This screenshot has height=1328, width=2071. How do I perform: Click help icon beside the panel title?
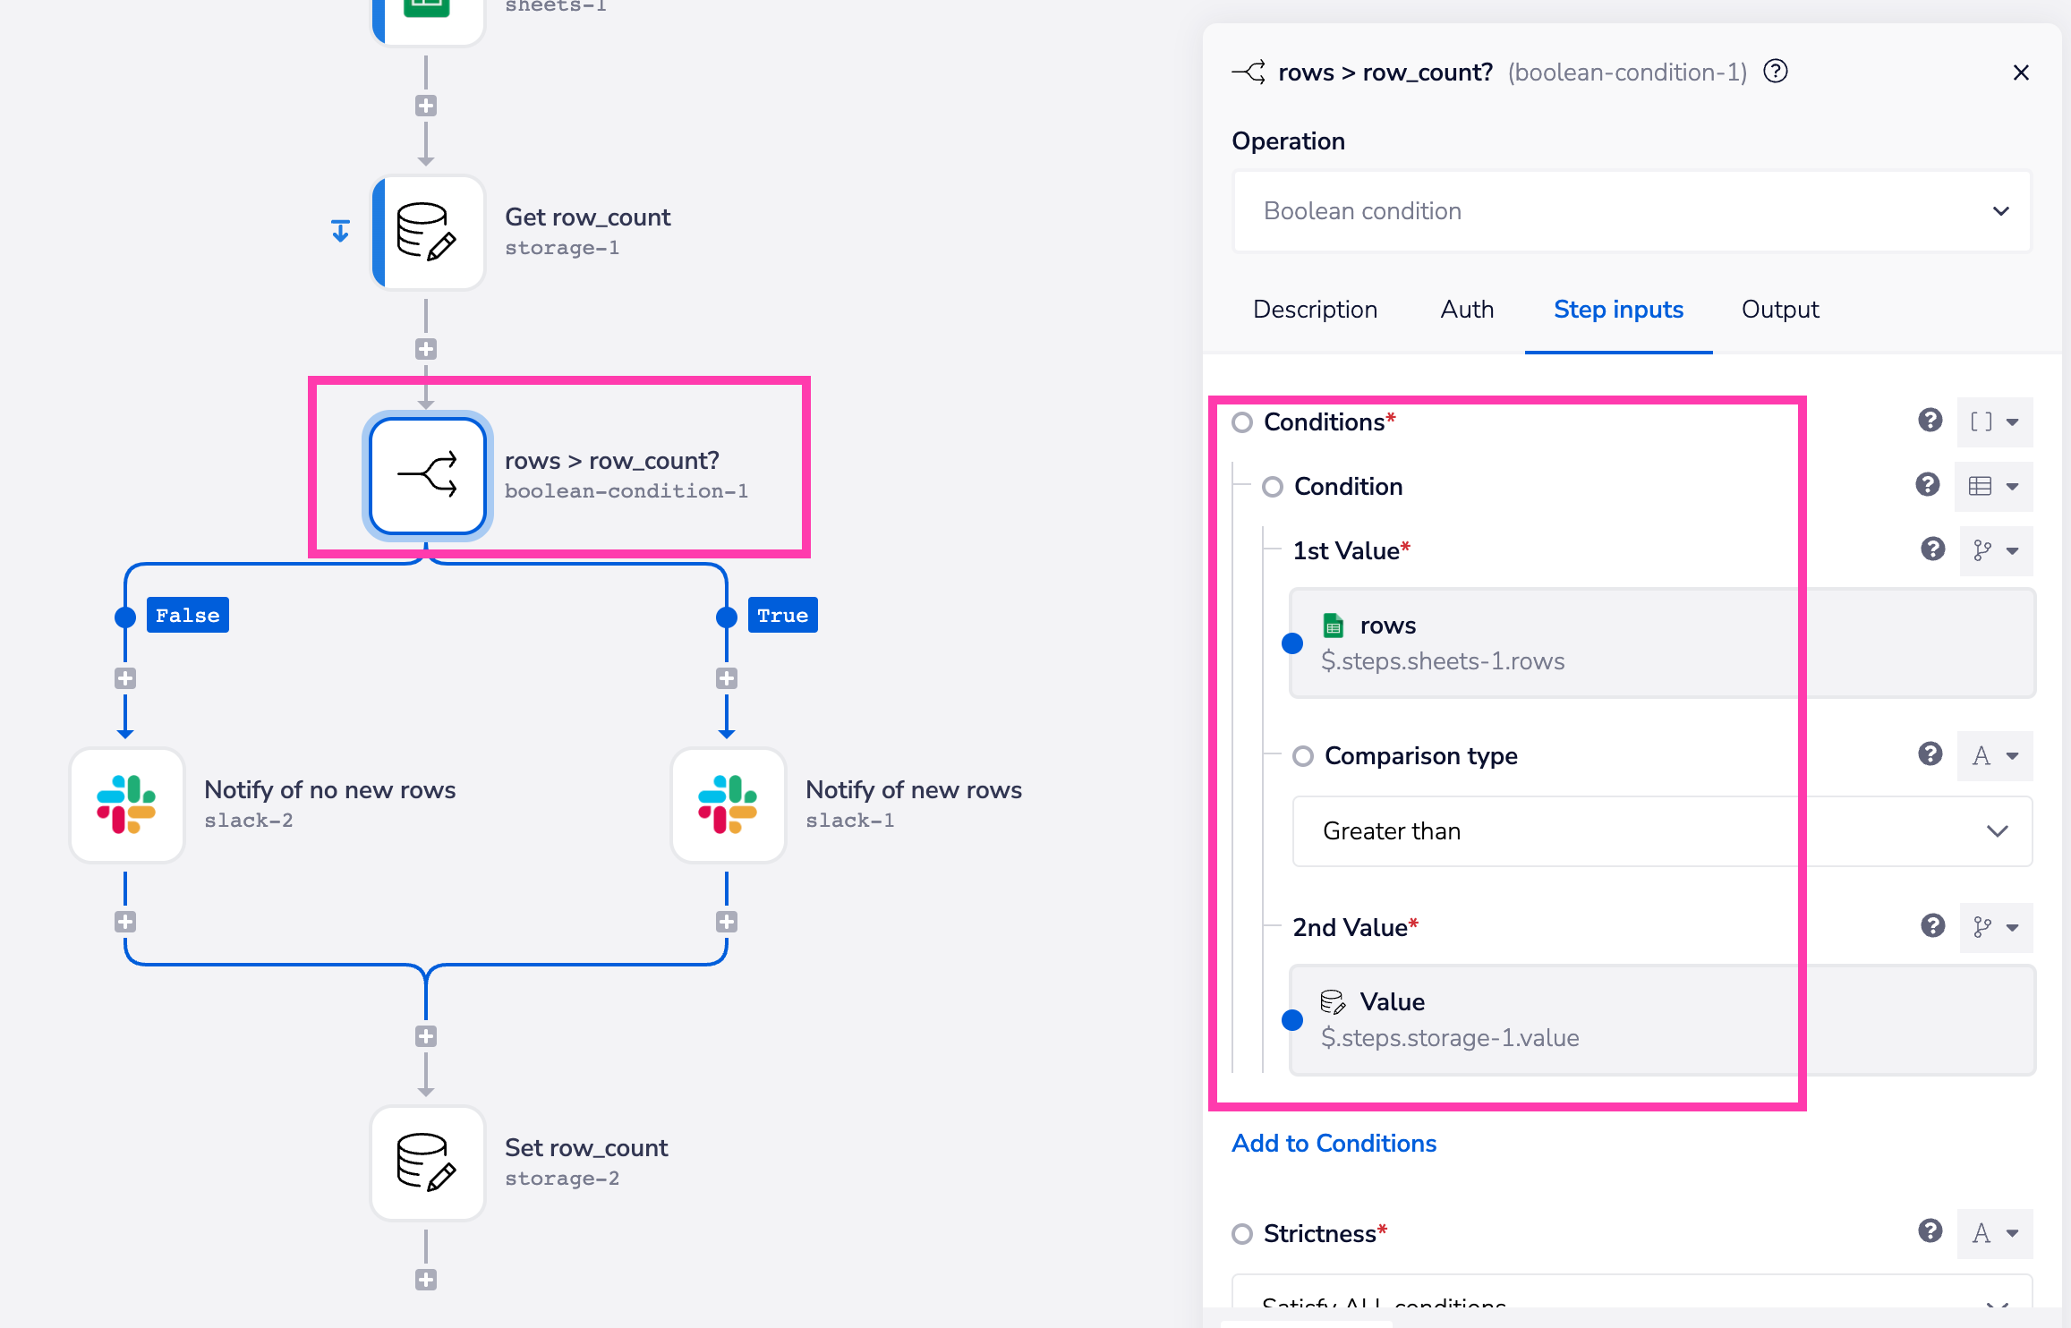click(1776, 72)
